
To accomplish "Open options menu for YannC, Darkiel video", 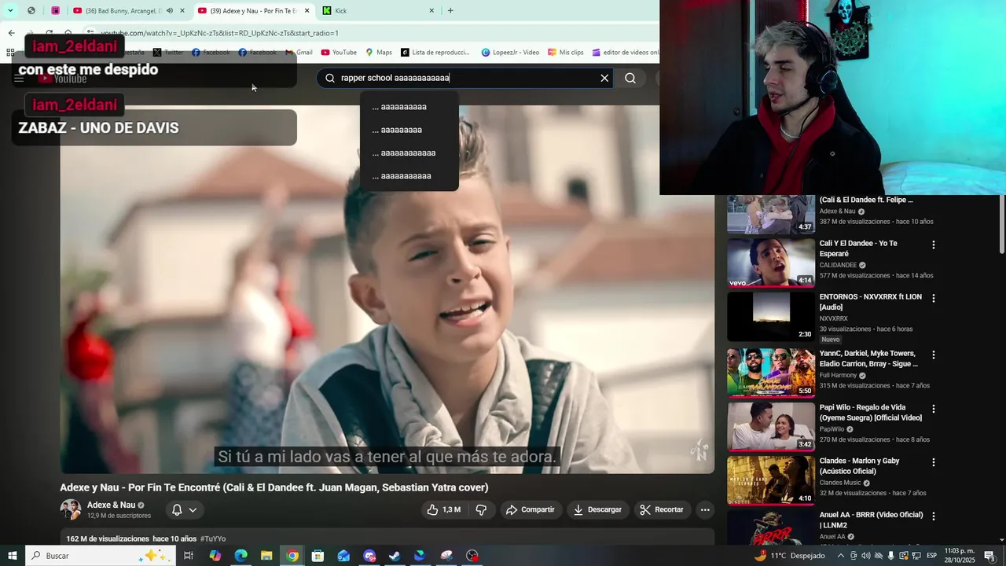I will coord(934,355).
